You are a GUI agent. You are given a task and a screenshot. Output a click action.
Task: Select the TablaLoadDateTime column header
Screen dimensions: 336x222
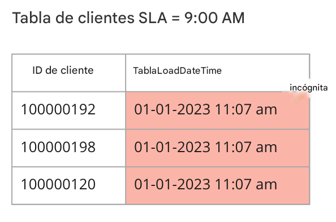click(x=177, y=70)
